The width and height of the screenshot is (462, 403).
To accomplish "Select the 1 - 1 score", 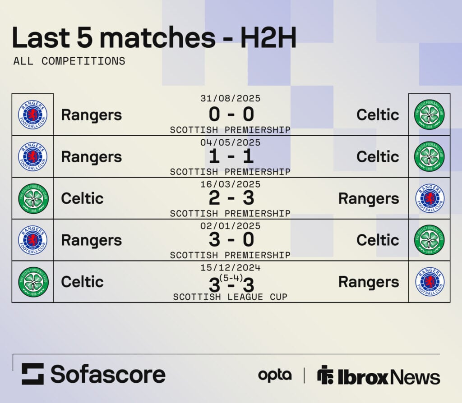I will 231,156.
